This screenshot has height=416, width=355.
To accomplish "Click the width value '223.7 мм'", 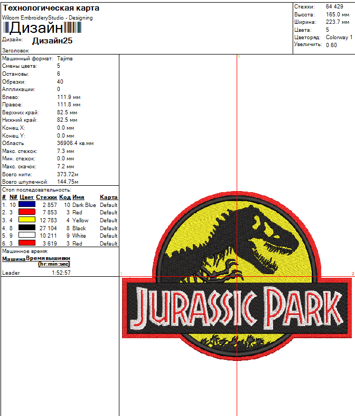I will [337, 22].
